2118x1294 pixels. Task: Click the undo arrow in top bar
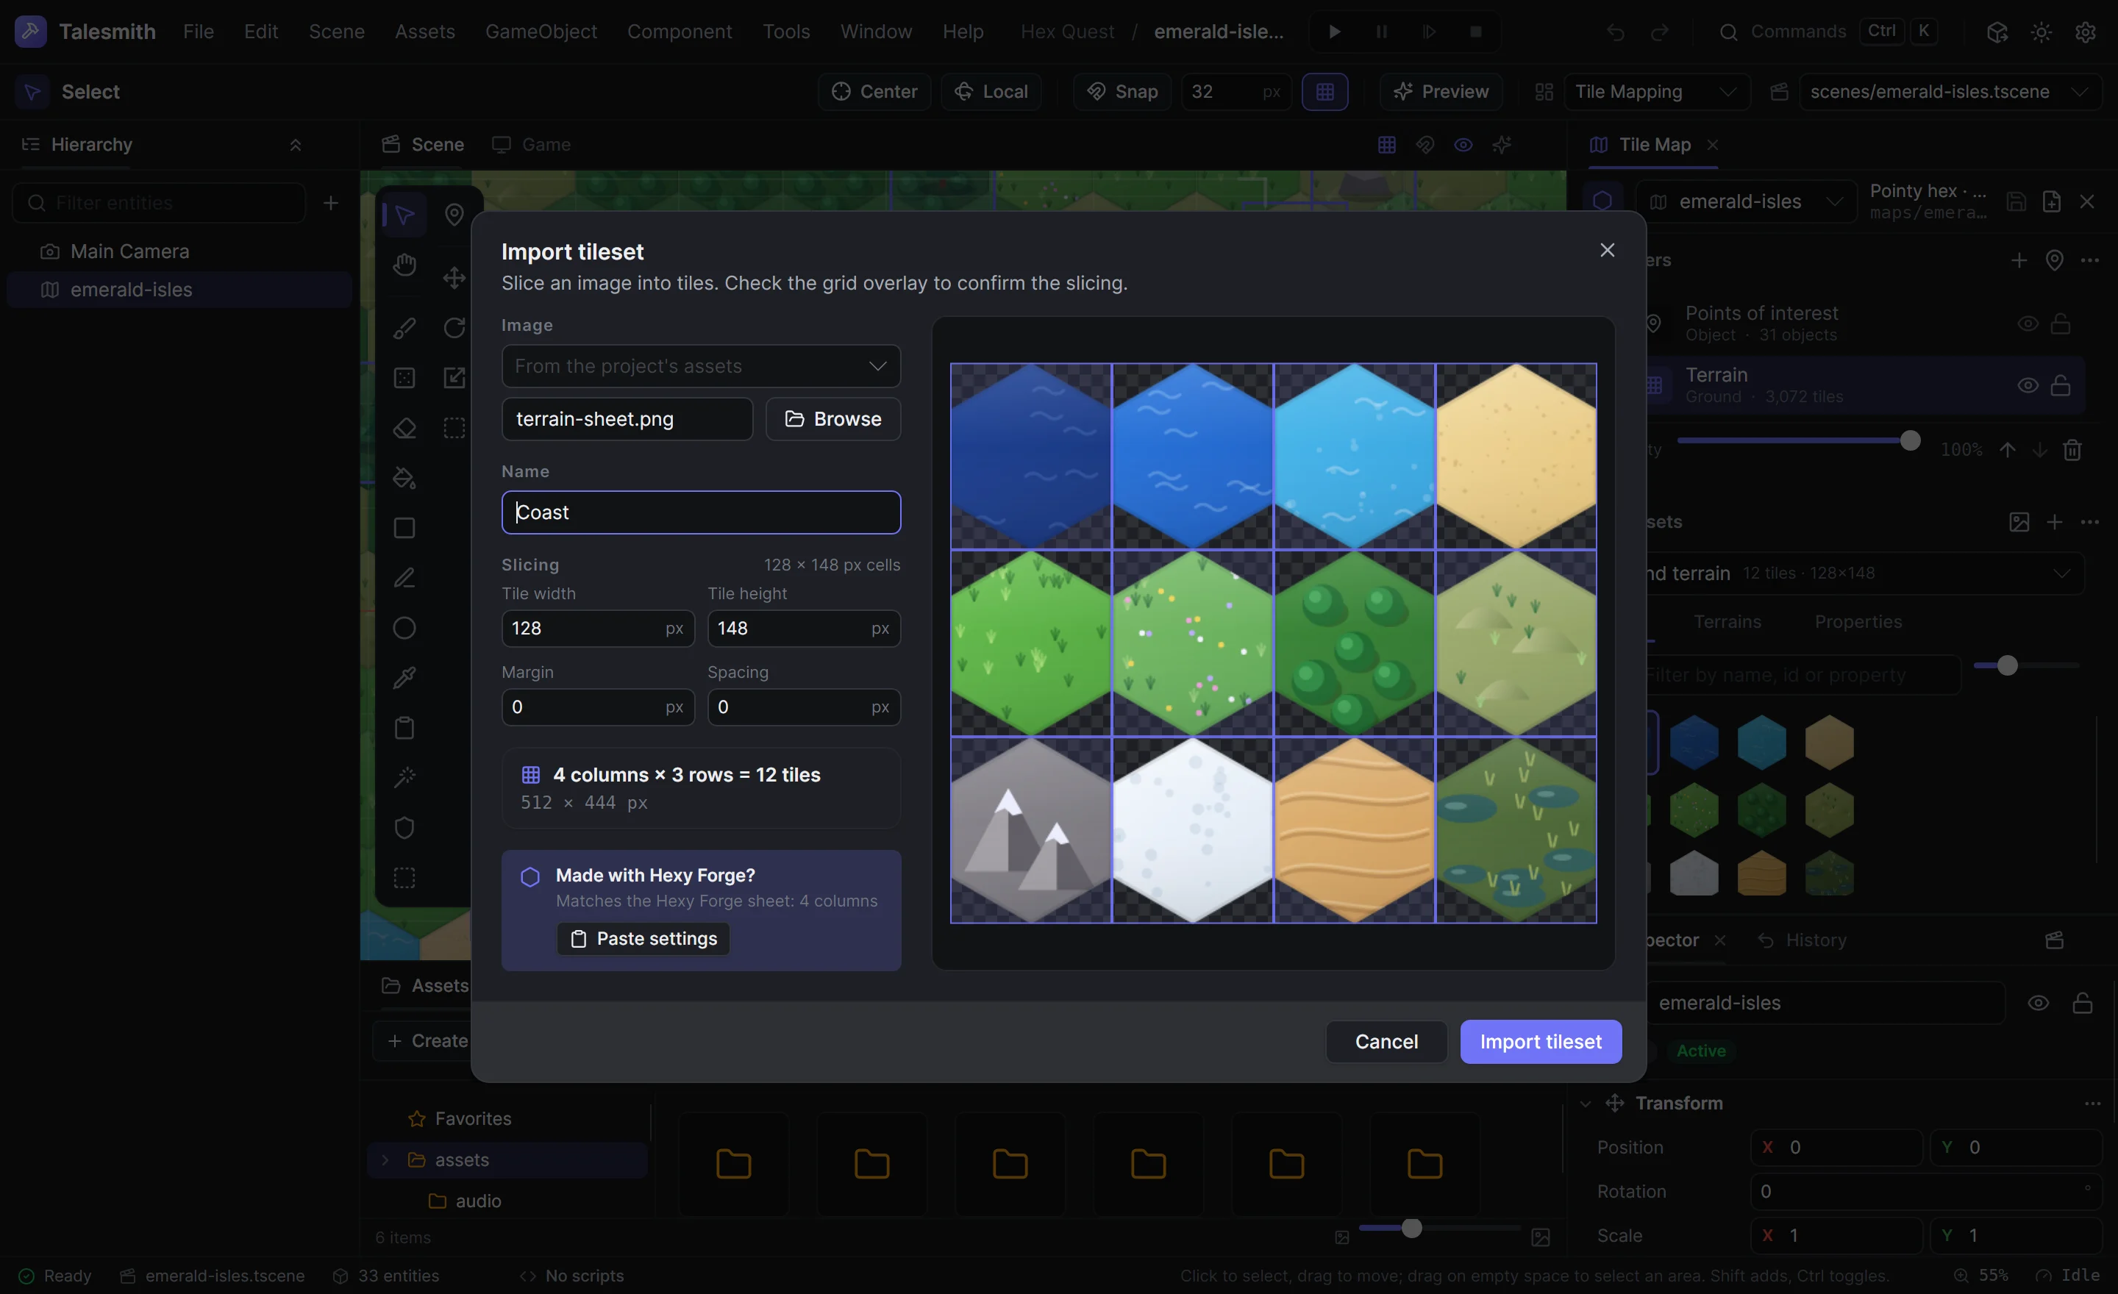1616,32
